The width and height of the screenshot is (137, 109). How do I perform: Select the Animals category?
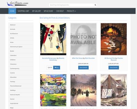point(21,29)
